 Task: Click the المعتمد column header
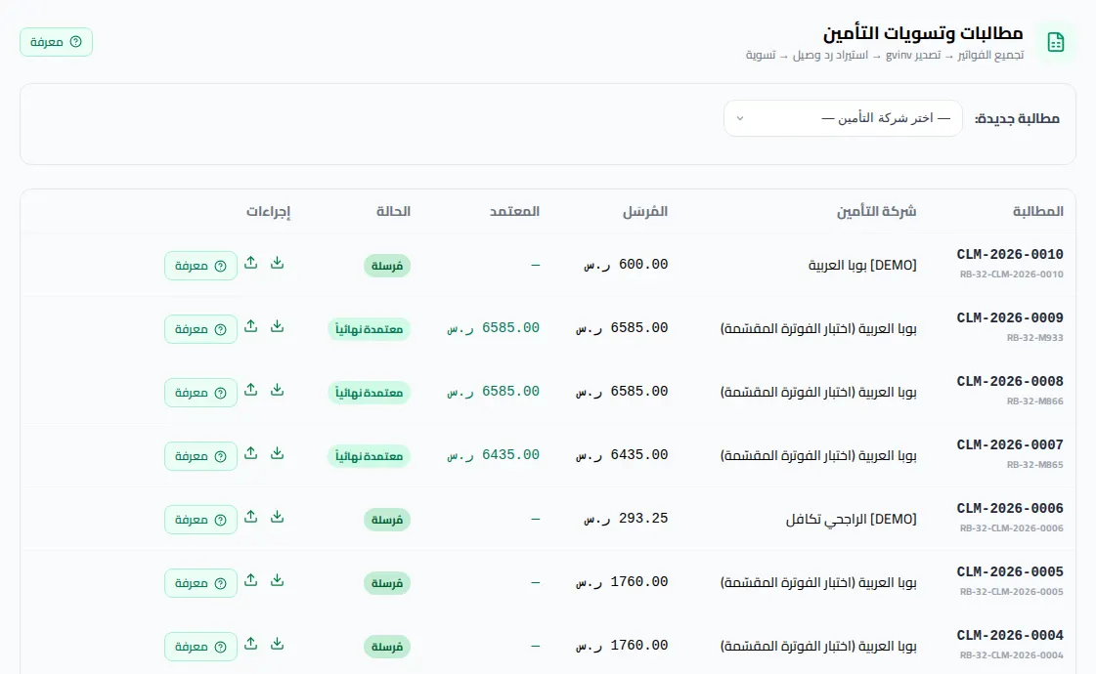pyautogui.click(x=514, y=211)
